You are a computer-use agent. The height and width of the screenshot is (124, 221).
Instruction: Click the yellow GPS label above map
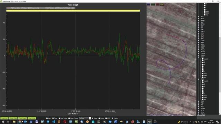[162, 4]
